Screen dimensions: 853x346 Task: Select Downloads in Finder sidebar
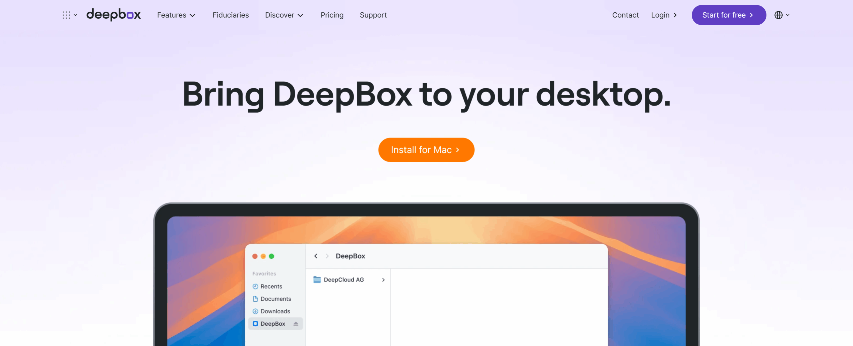click(275, 311)
